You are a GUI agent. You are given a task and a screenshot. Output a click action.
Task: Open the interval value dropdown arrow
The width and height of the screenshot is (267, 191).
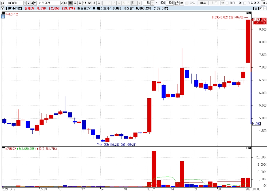tap(139, 3)
